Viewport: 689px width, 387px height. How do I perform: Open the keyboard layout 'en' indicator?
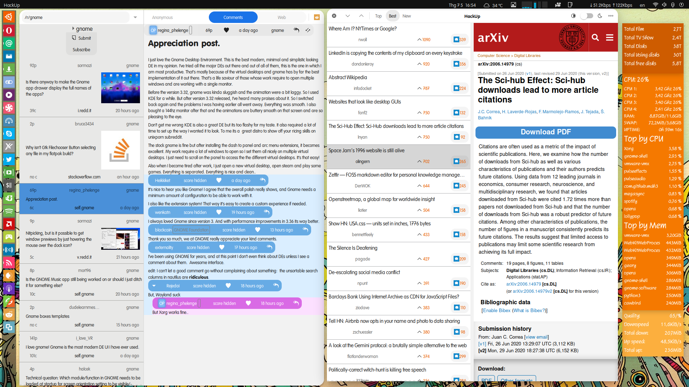point(642,5)
